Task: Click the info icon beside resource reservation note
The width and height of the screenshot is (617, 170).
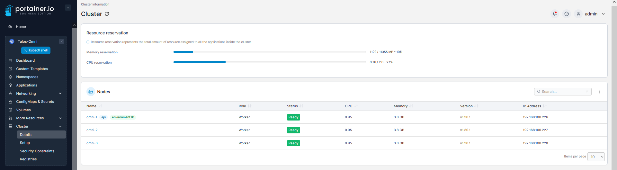Action: [88, 42]
